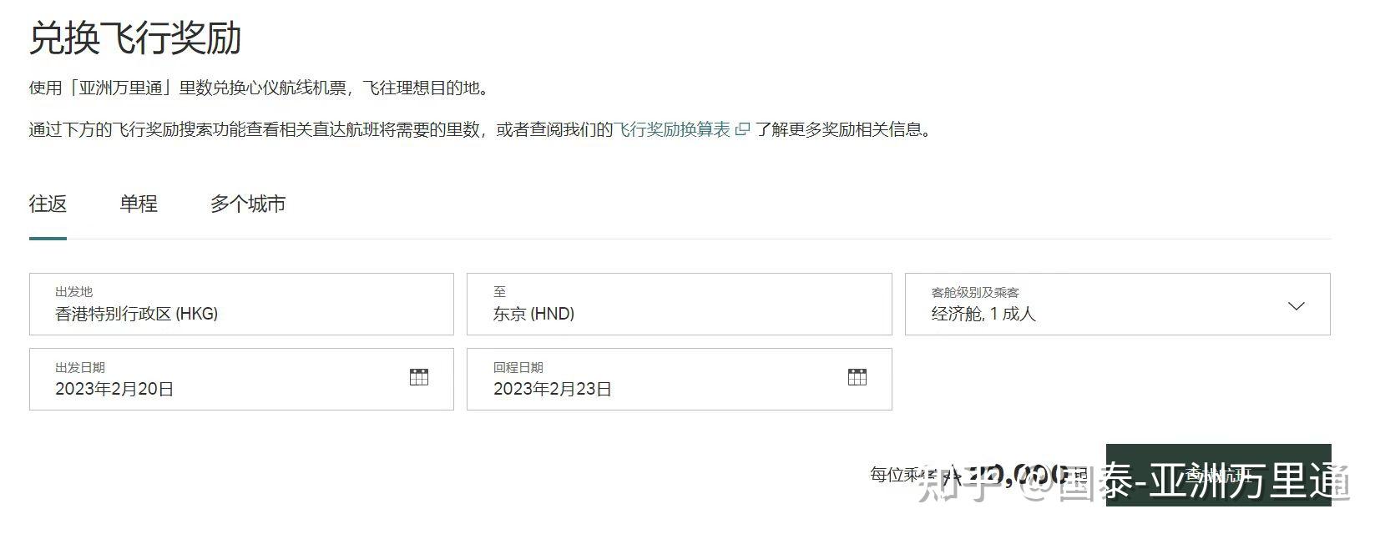Screen dimensions: 1385x539
Task: Switch to the 往返 round-trip tab
Action: (x=48, y=204)
